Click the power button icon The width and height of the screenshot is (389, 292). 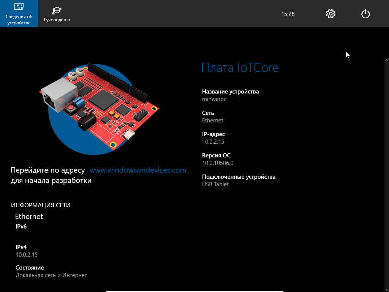click(365, 14)
